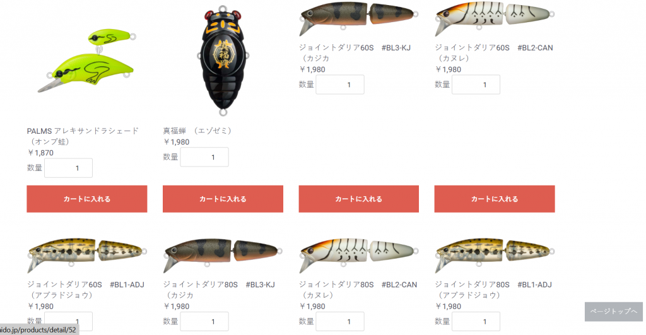Open ジョイントダリア80S #BL2-CAN lure image
The width and height of the screenshot is (646, 335).
(359, 255)
